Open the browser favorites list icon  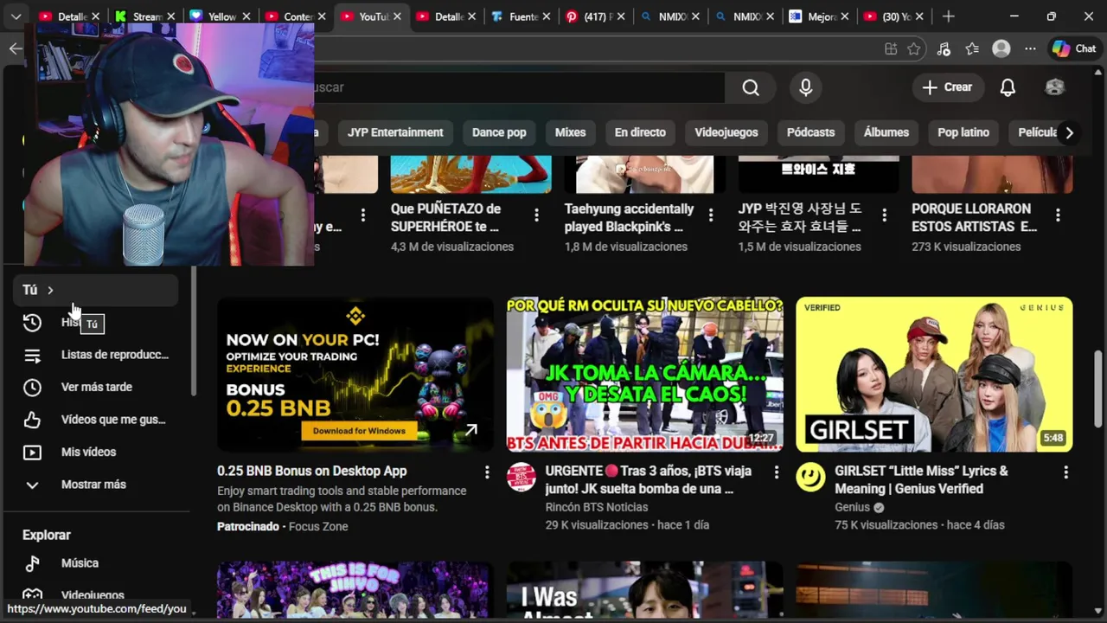coord(972,49)
